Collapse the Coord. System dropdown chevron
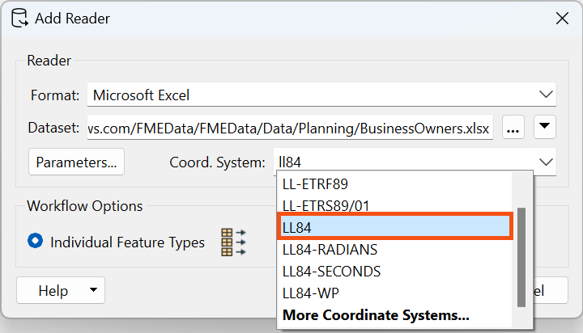 click(545, 161)
